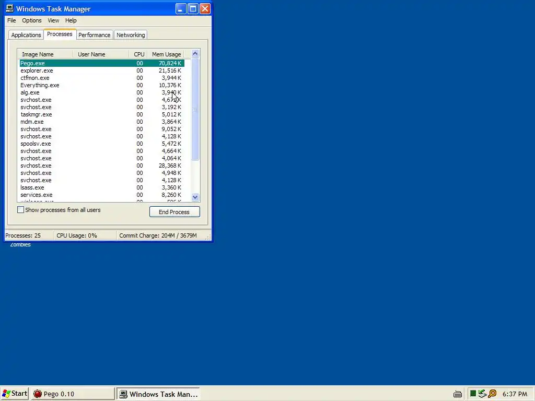
Task: Click the 10,376 K memory value
Action: point(170,85)
